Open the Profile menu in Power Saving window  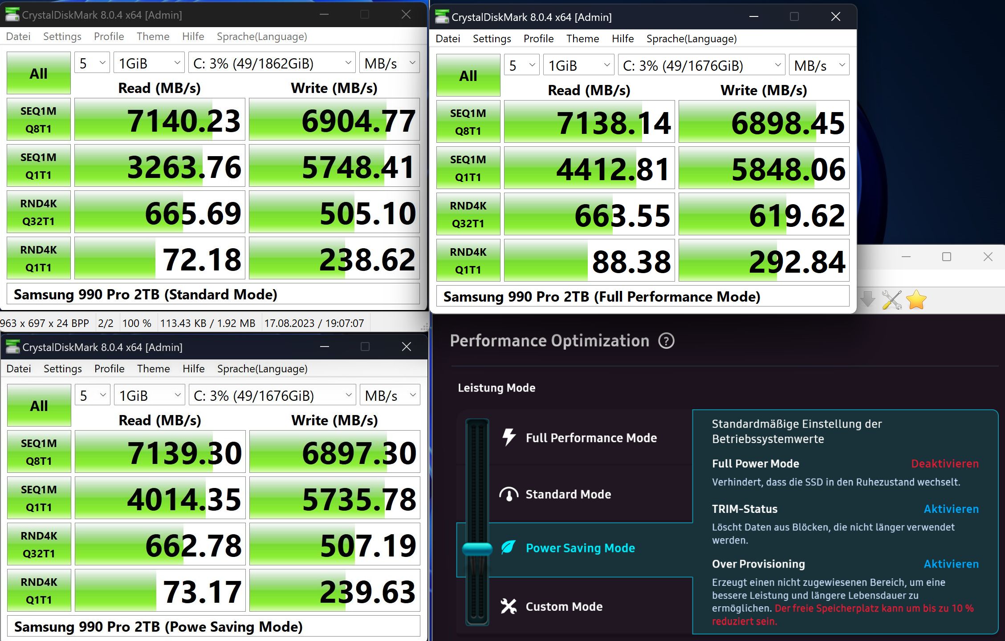click(x=109, y=369)
